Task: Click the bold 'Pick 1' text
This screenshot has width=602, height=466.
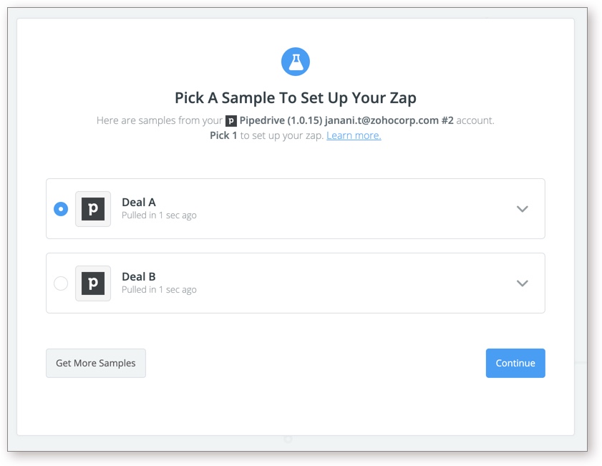Action: point(223,135)
